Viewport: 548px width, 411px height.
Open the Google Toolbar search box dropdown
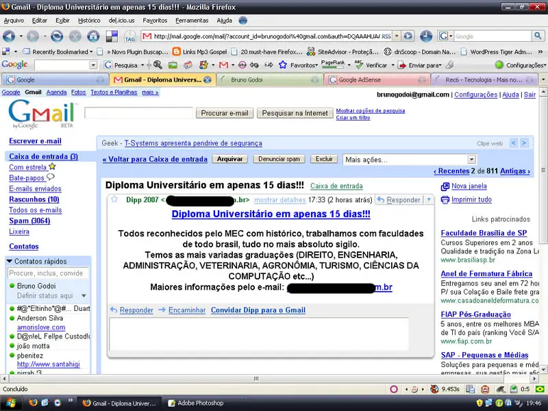pyautogui.click(x=93, y=65)
